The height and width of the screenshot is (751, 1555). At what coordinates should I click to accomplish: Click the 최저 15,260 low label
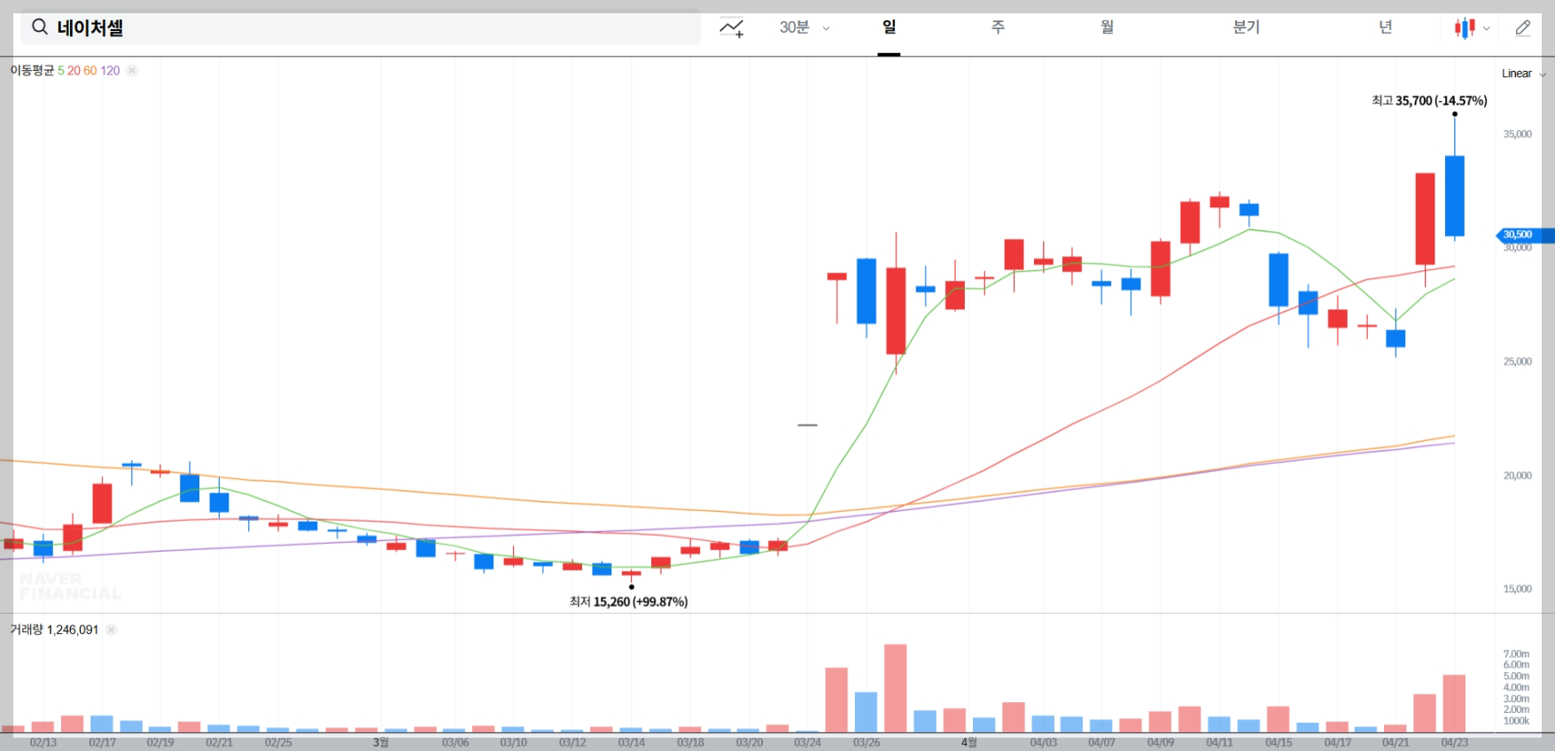coord(628,602)
